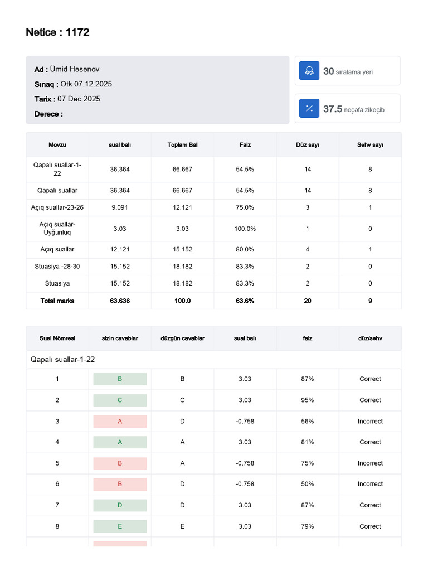
Task: Click the Correct status for question 7
Action: click(370, 505)
